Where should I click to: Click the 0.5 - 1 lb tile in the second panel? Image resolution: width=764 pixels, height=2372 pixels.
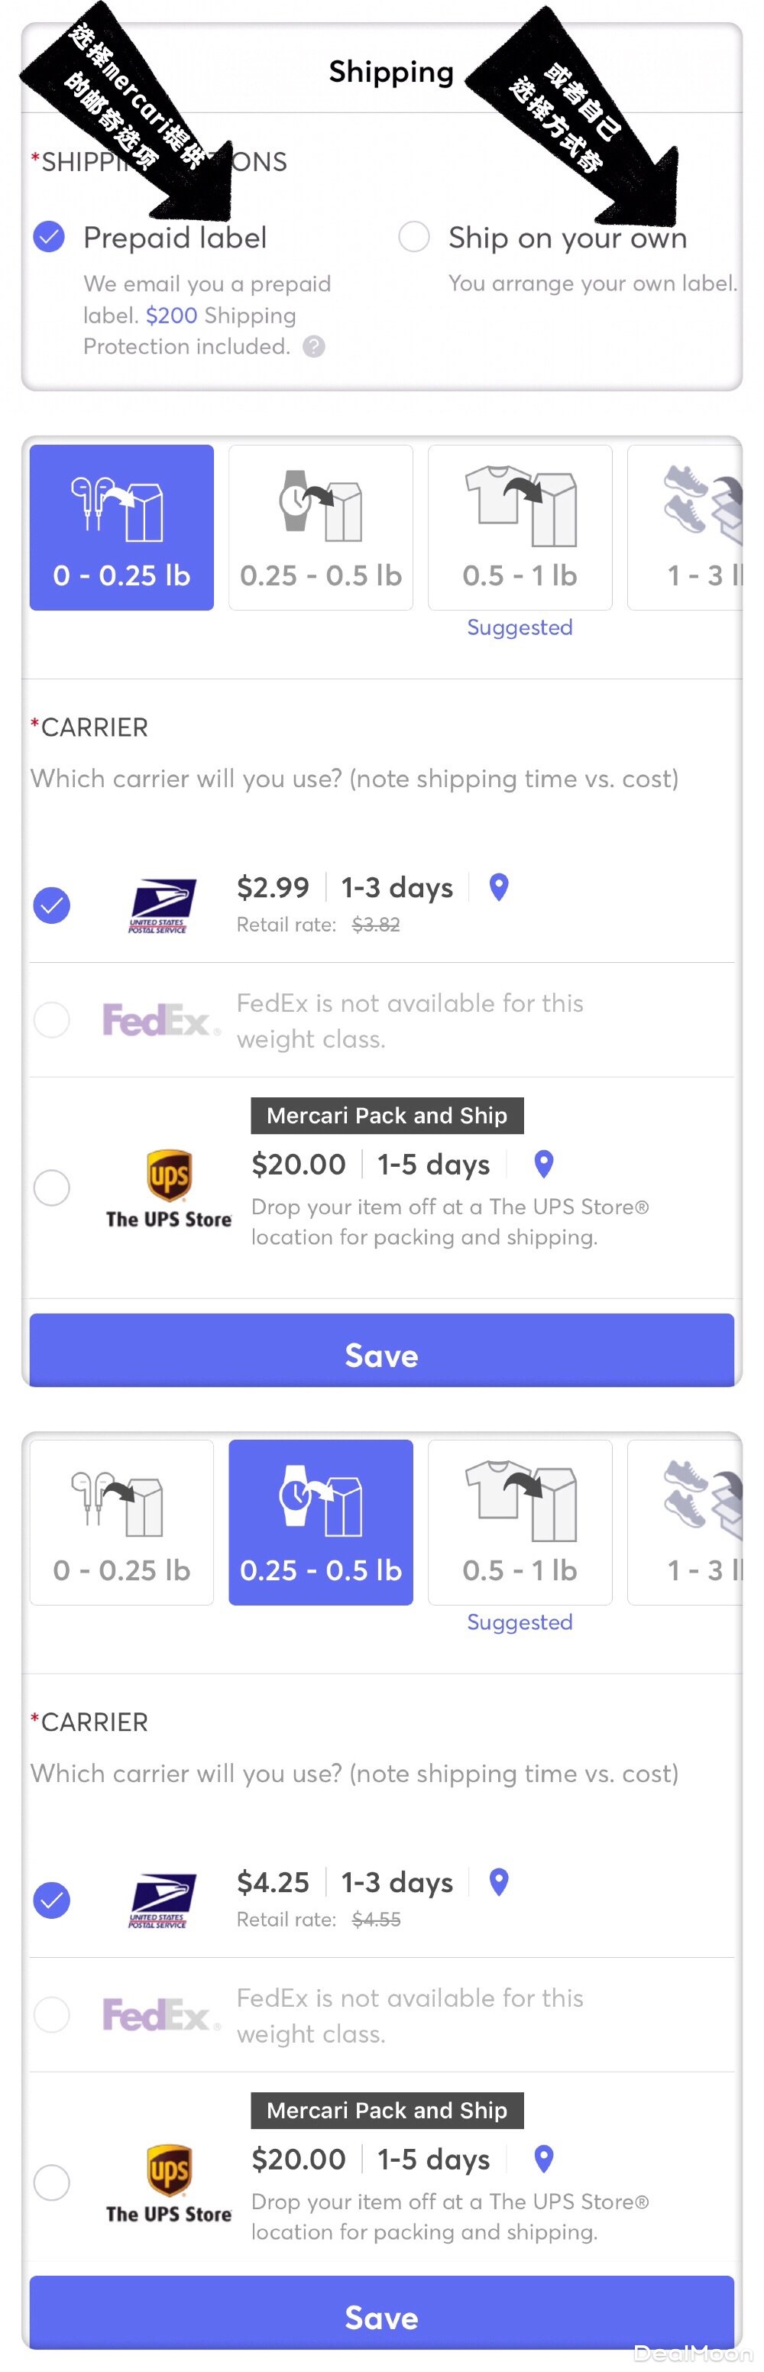(x=520, y=1522)
